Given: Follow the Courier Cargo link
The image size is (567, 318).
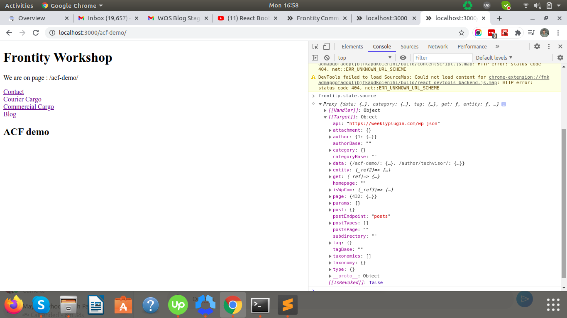Looking at the screenshot, I should (x=22, y=99).
